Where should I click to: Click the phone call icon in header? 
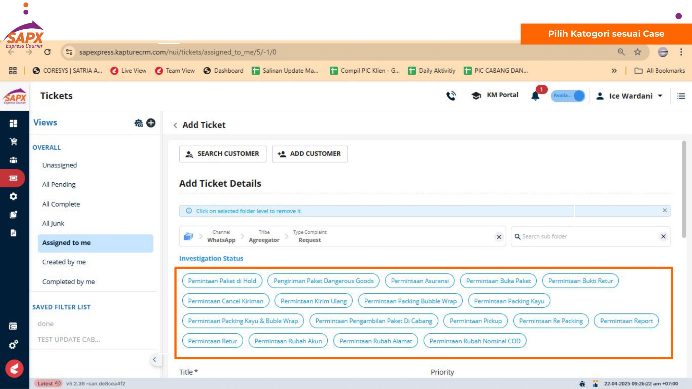(x=451, y=96)
